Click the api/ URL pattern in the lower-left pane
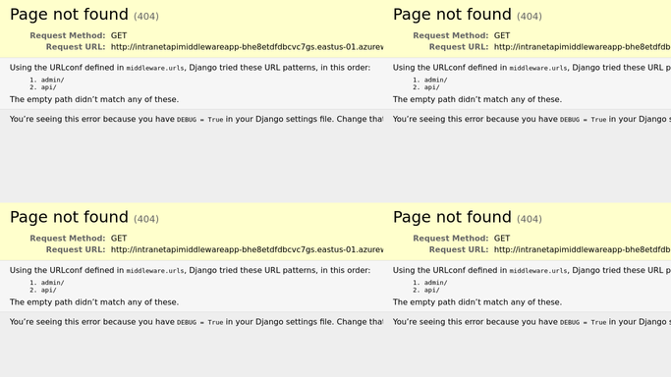Screen dimensions: 671x377 tap(50, 290)
